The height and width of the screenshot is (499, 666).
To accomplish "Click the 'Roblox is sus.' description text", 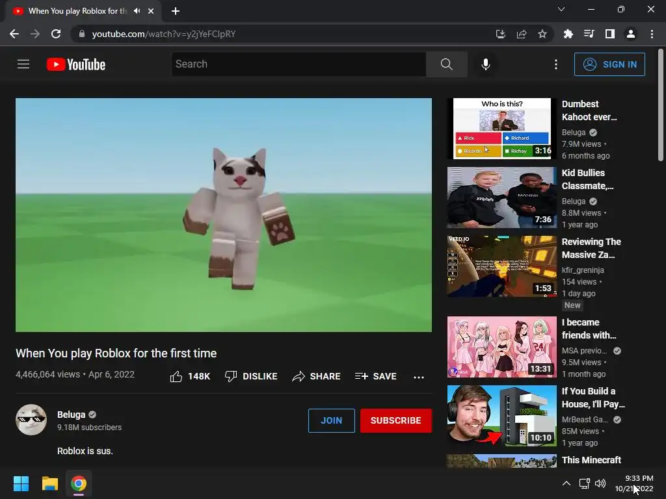I will [x=85, y=451].
